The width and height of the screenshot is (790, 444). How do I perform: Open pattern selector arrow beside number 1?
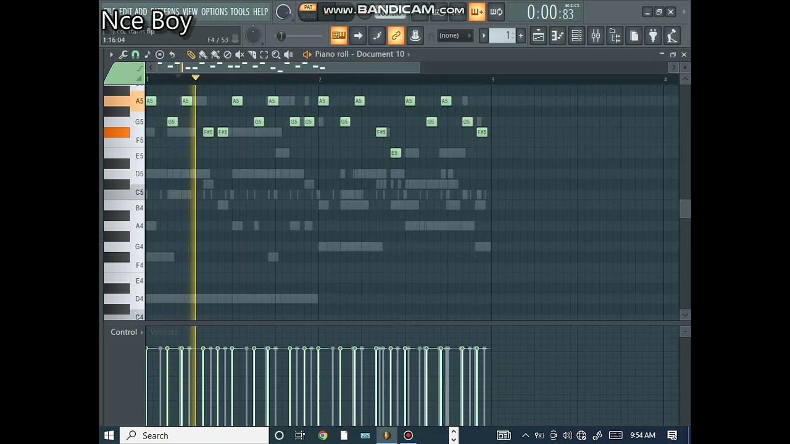(x=484, y=36)
